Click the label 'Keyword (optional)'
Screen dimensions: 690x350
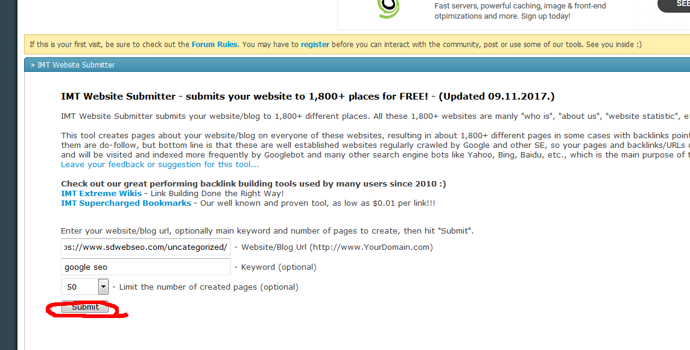(x=279, y=267)
